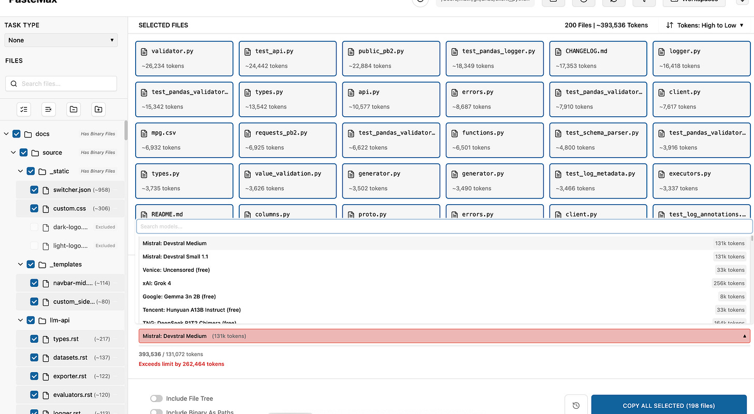
Task: Click the reload icon in the top toolbar
Action: coord(614,2)
